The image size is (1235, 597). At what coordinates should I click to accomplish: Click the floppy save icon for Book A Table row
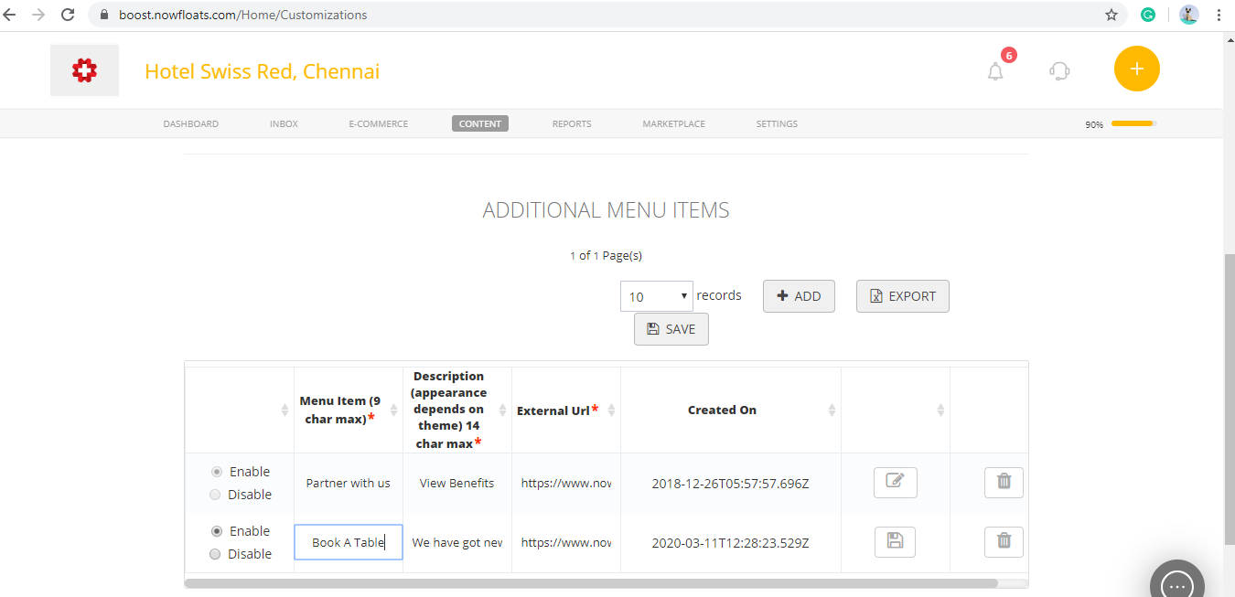[x=896, y=541]
